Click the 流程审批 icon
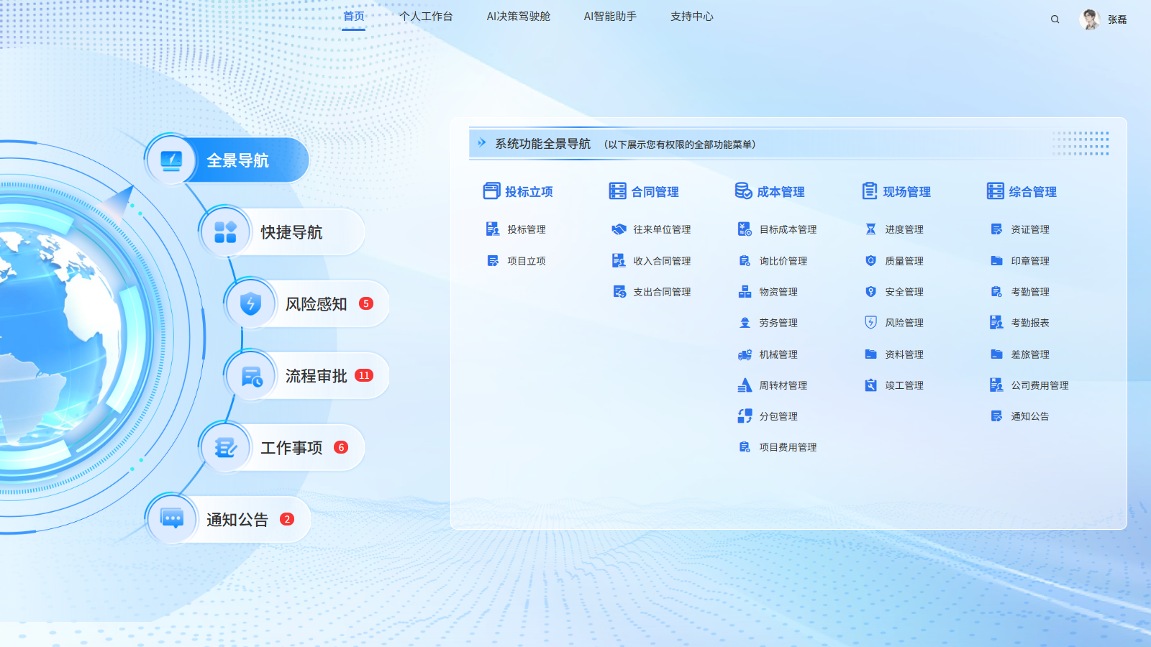Image resolution: width=1151 pixels, height=647 pixels. point(251,375)
